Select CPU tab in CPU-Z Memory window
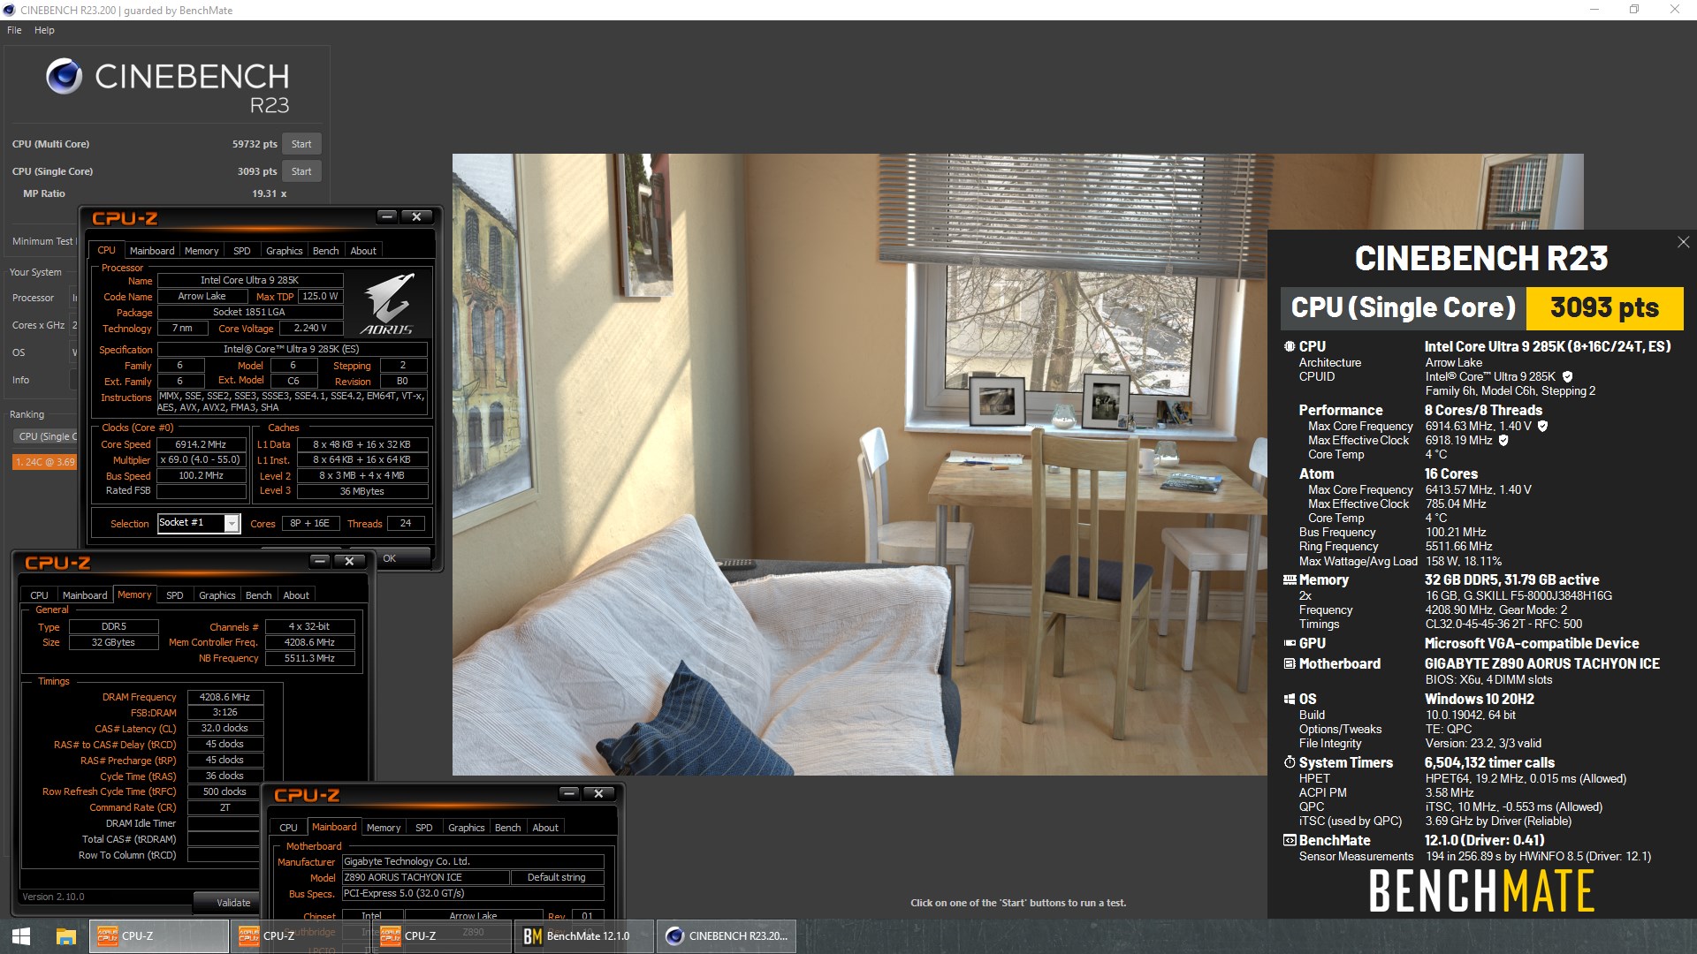Viewport: 1697px width, 954px height. point(39,595)
